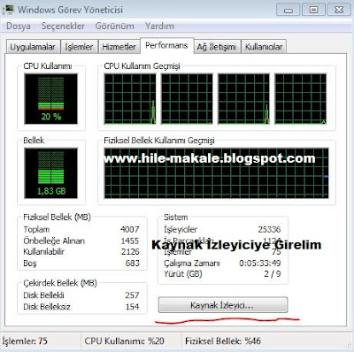
Task: Click the Boş value 683
Action: coord(133,263)
